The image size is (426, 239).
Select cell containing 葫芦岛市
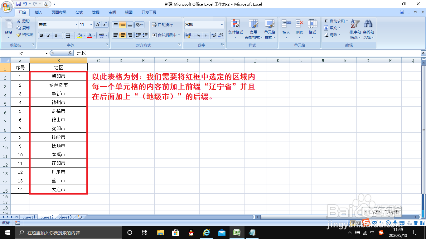coord(58,85)
